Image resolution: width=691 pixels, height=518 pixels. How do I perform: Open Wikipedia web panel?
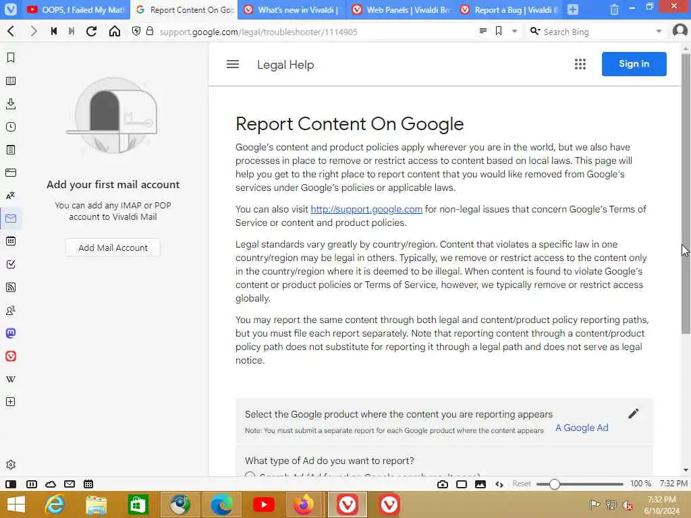[11, 379]
